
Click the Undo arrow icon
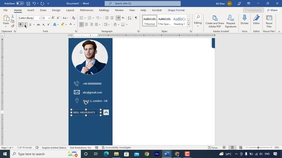[x=34, y=4]
